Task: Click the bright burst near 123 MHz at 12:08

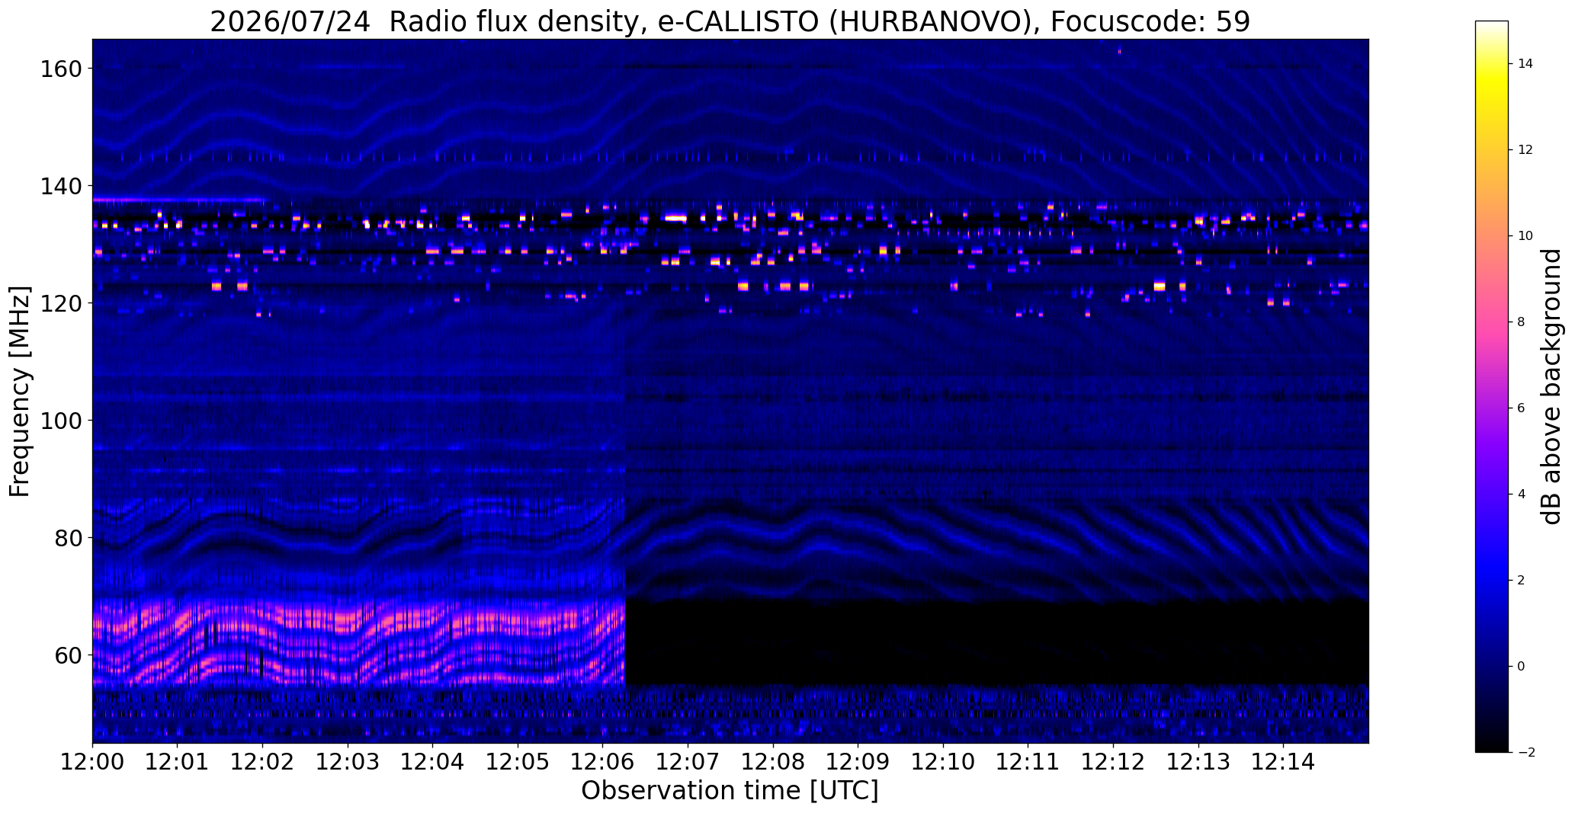Action: coord(784,286)
